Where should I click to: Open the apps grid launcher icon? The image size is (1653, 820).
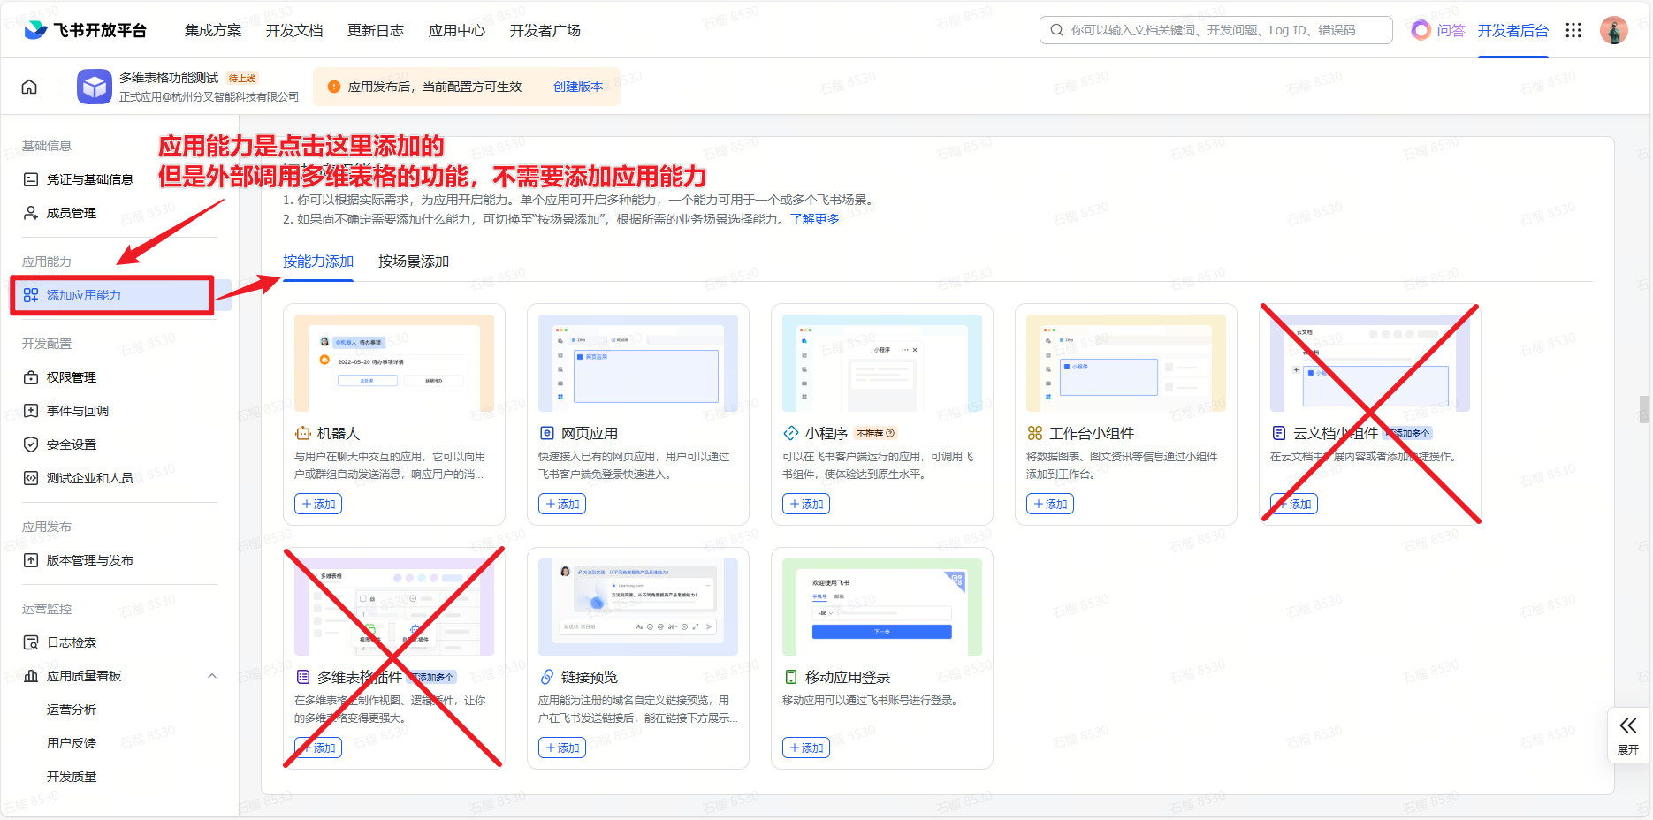[x=1573, y=30]
